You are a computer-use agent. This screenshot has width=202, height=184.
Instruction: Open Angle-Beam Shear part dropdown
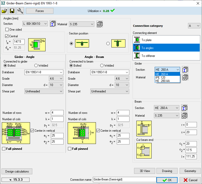[110, 91]
